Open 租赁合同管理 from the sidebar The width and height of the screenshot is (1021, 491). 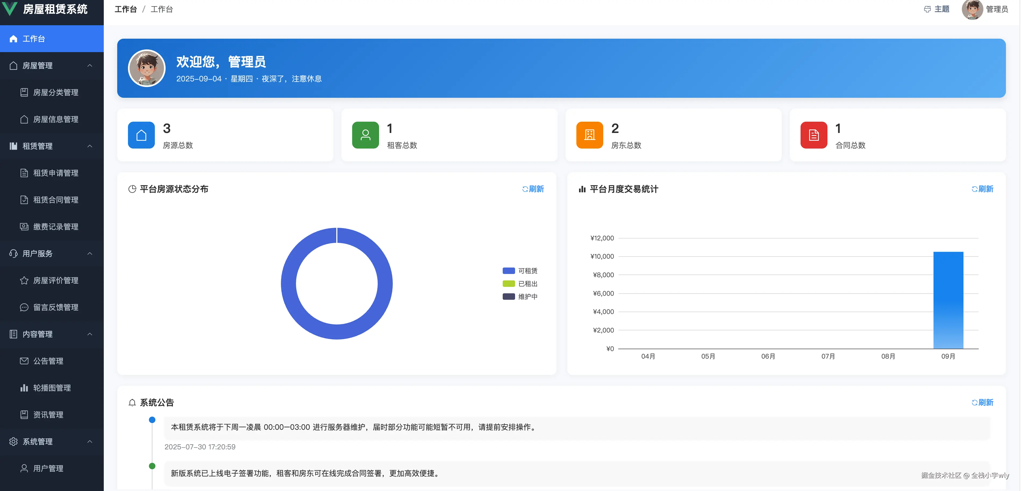(55, 200)
